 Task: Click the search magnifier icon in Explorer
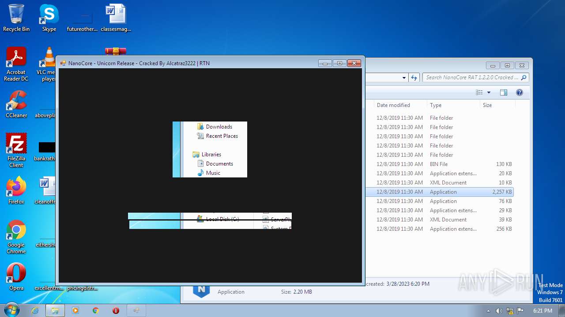click(x=524, y=77)
